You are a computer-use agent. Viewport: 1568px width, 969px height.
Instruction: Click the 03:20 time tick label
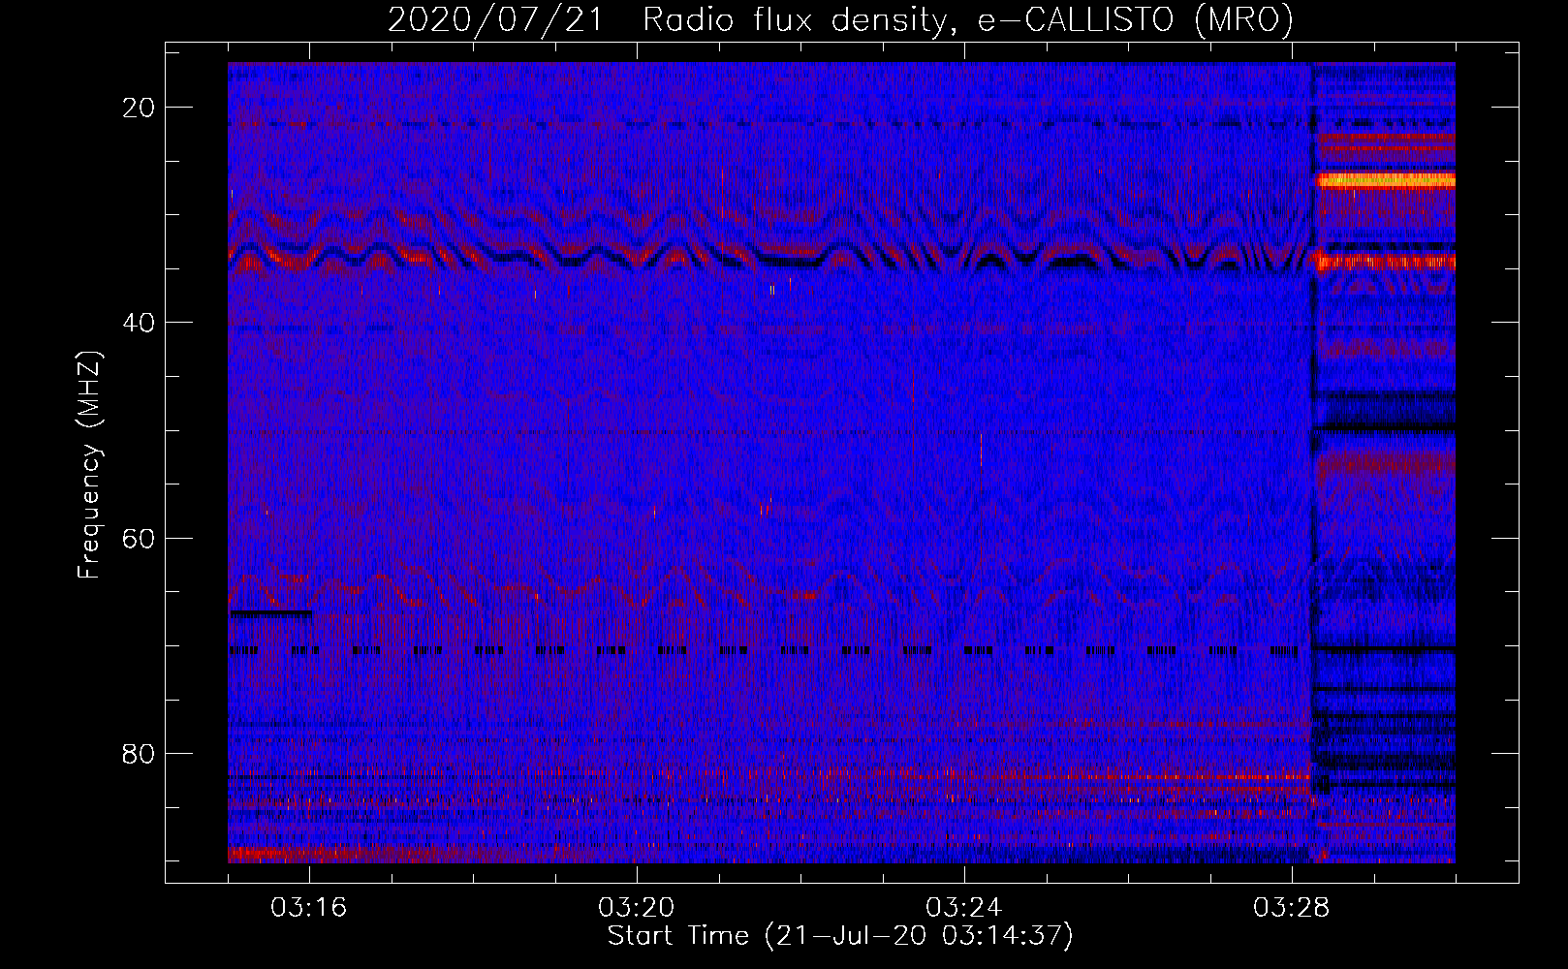(x=637, y=908)
